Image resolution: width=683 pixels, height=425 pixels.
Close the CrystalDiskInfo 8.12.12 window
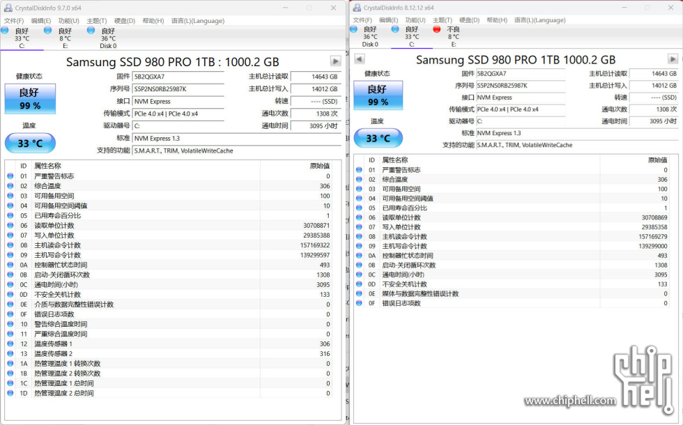pos(670,8)
